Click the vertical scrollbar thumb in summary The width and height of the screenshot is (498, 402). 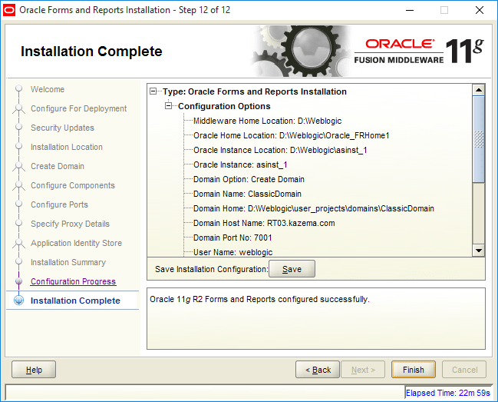[x=478, y=139]
